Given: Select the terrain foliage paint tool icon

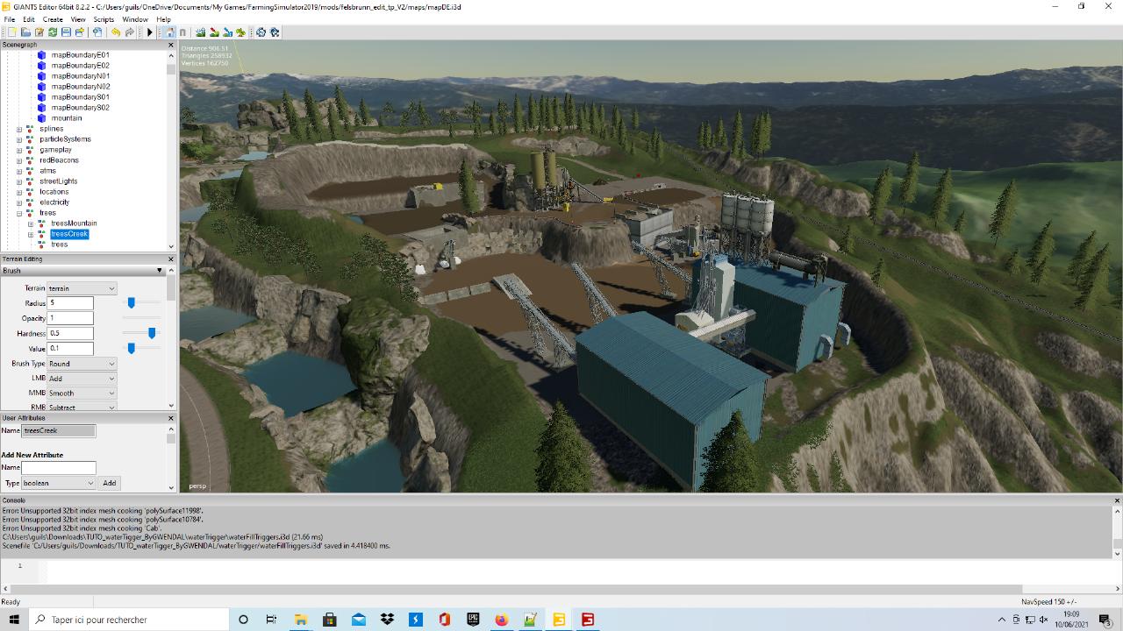Looking at the screenshot, I should (x=240, y=32).
